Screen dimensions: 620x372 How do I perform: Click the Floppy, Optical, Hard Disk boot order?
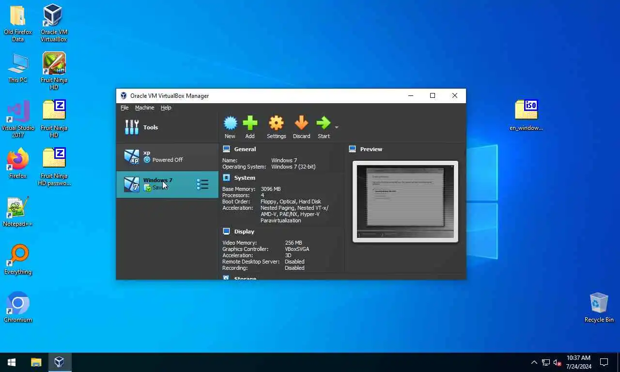(291, 201)
